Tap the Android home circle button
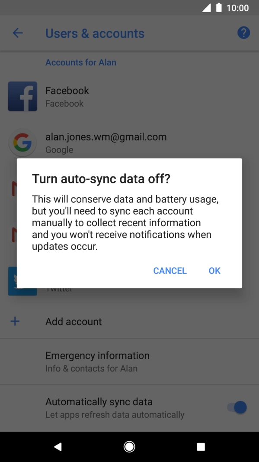Screen dimensions: 259x462 pyautogui.click(x=129, y=447)
